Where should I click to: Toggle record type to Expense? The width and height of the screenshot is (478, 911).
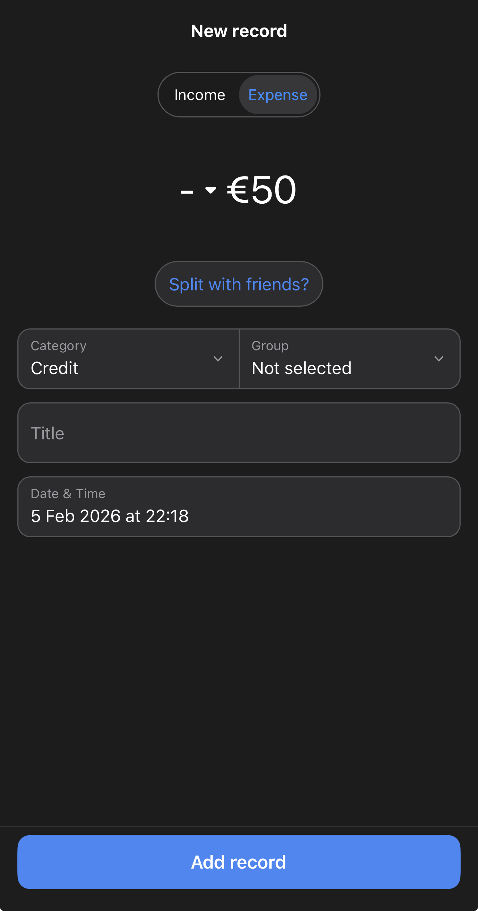(278, 95)
